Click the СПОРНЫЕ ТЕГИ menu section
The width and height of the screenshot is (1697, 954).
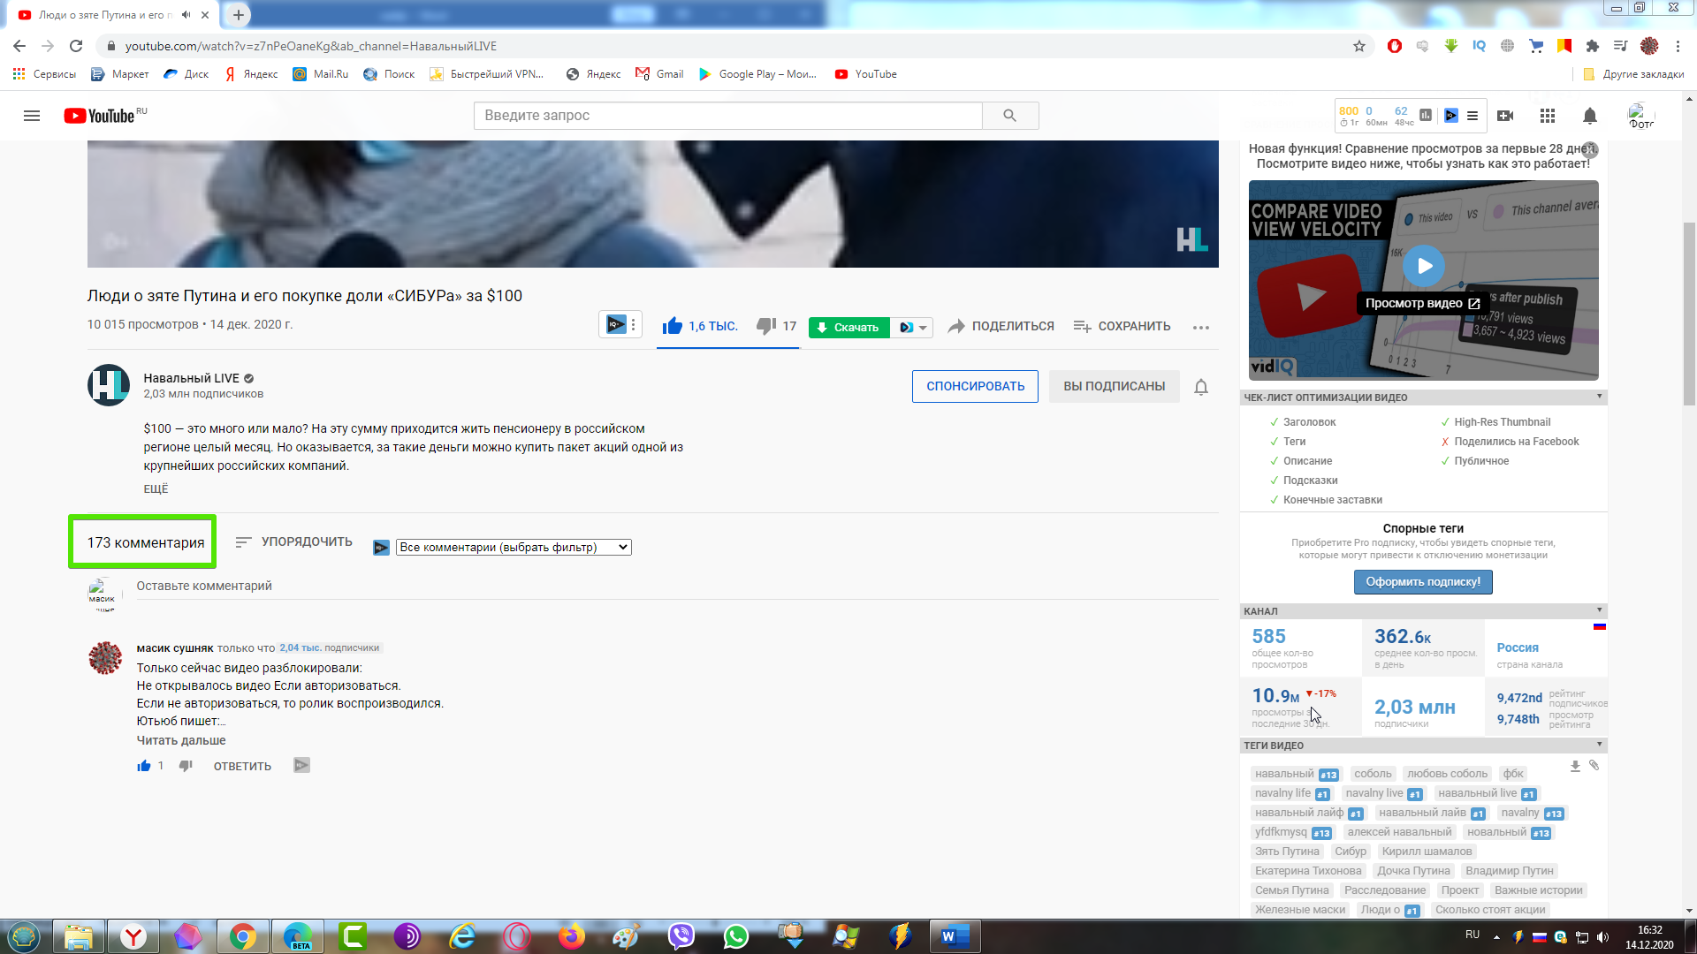(1423, 527)
